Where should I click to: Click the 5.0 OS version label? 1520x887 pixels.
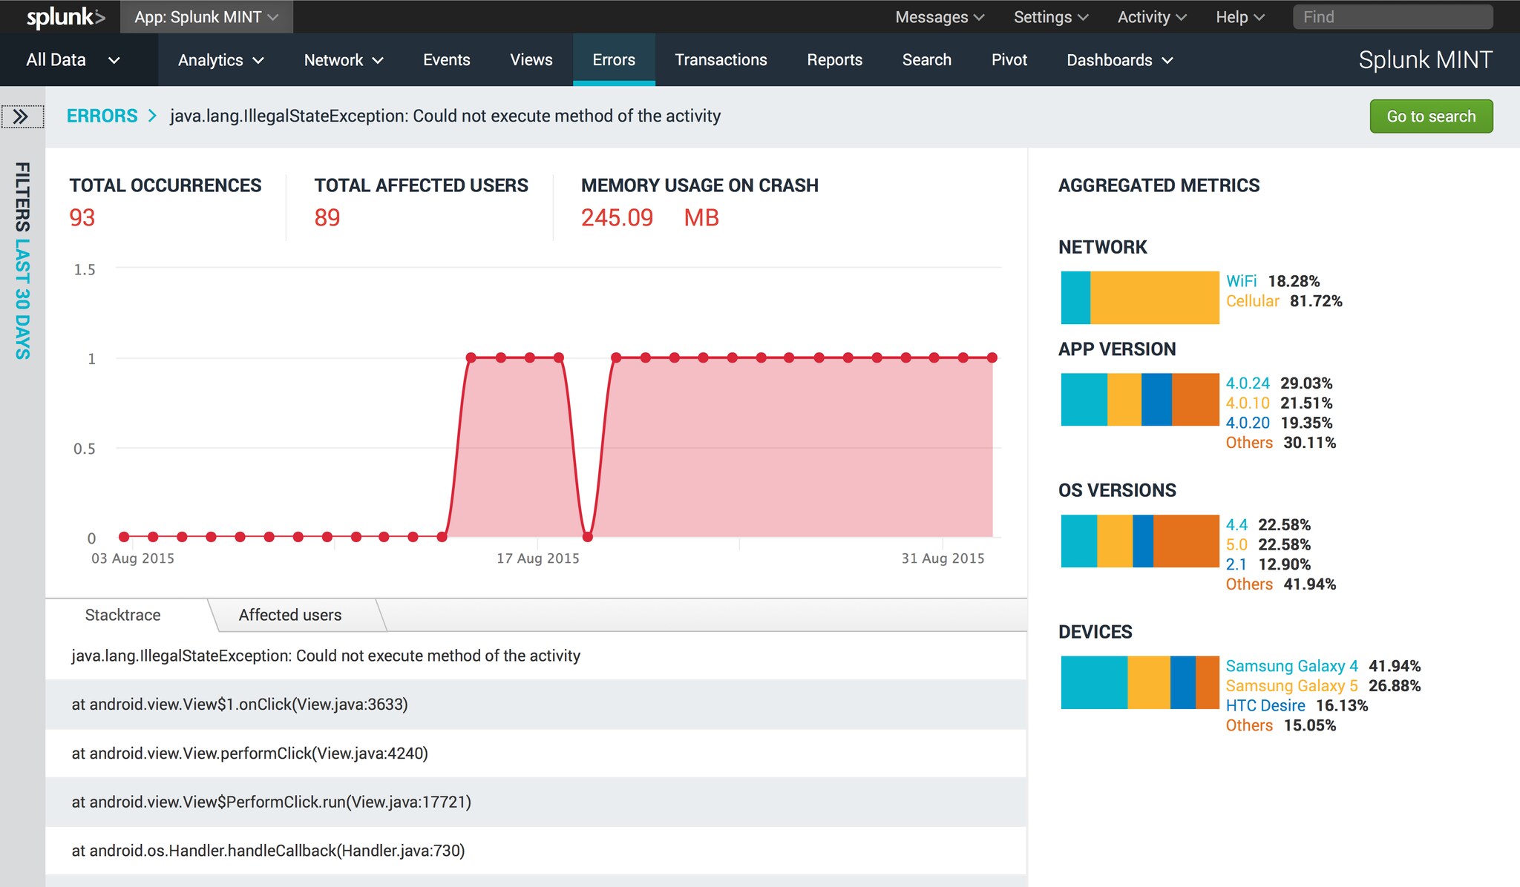[1236, 544]
